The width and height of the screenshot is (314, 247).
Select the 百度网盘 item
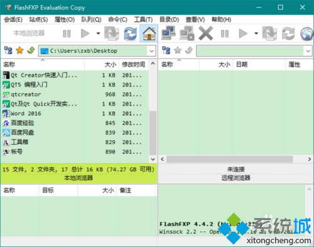tap(75, 133)
